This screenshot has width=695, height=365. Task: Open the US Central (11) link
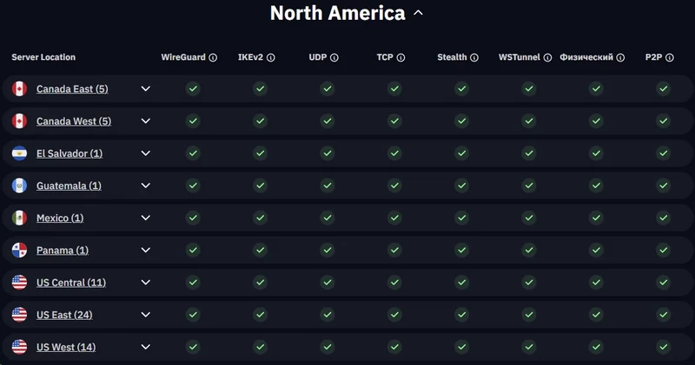coord(71,284)
